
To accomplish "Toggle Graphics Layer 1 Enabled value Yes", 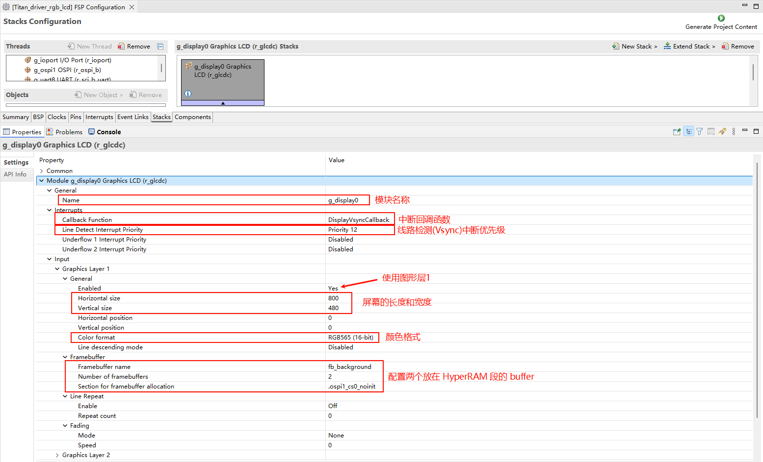I will point(333,289).
